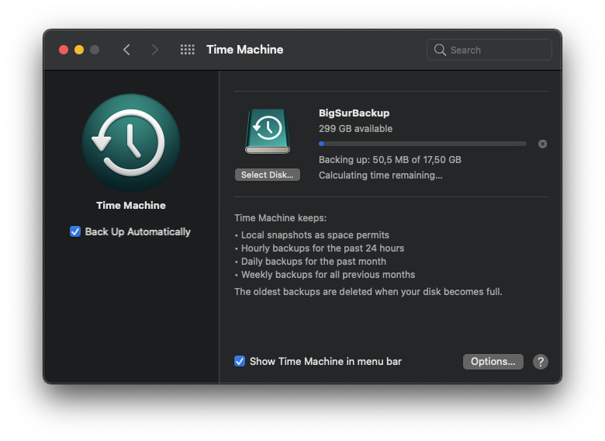Cancel the backup with the X icon
Screen dimensions: 605x441
(x=542, y=144)
